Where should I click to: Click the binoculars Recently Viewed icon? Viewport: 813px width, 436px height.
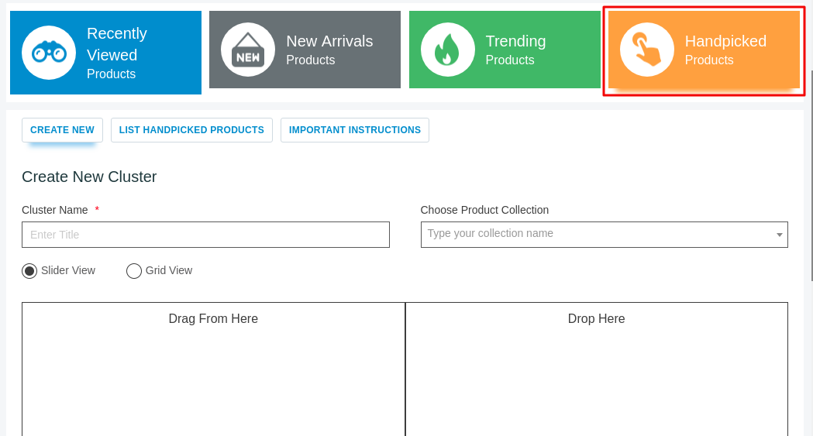click(49, 53)
